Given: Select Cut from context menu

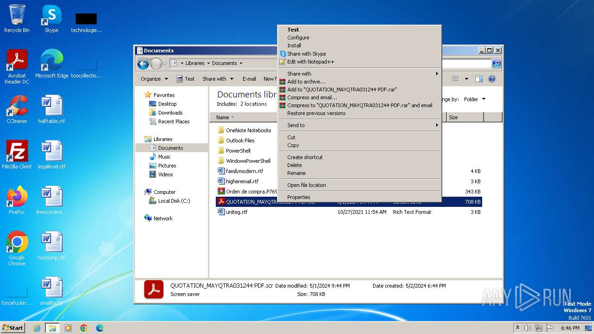Looking at the screenshot, I should 359,137.
